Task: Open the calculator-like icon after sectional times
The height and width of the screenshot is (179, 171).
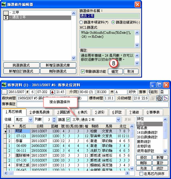Action: (153, 98)
